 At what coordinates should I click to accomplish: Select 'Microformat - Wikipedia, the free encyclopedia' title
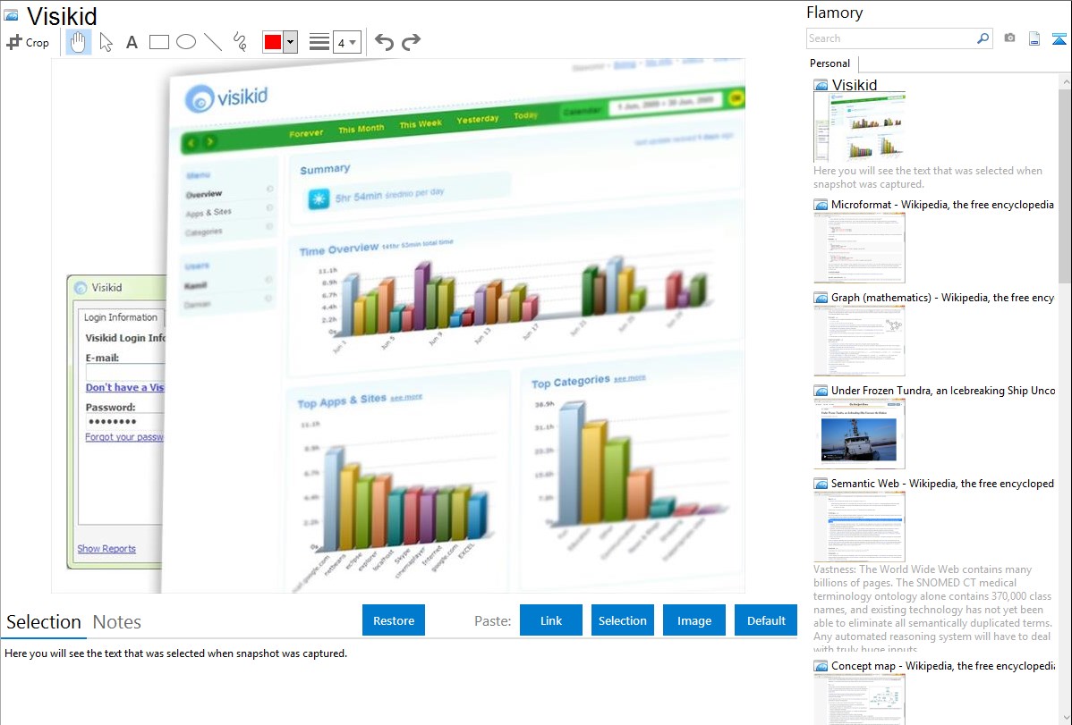pyautogui.click(x=943, y=205)
